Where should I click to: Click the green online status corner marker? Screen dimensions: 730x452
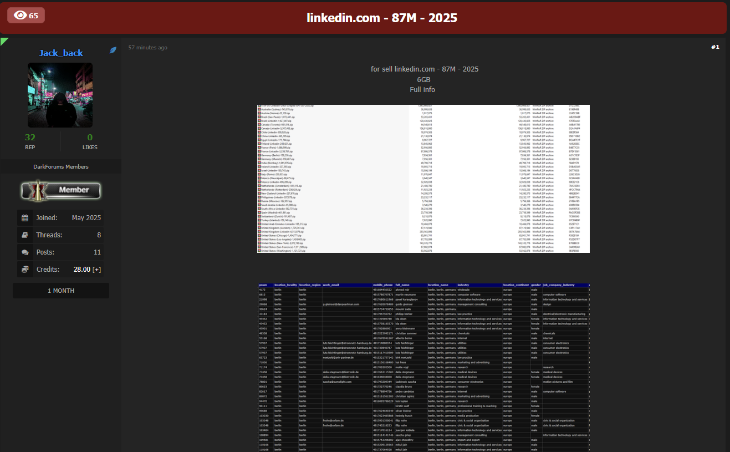pyautogui.click(x=4, y=40)
